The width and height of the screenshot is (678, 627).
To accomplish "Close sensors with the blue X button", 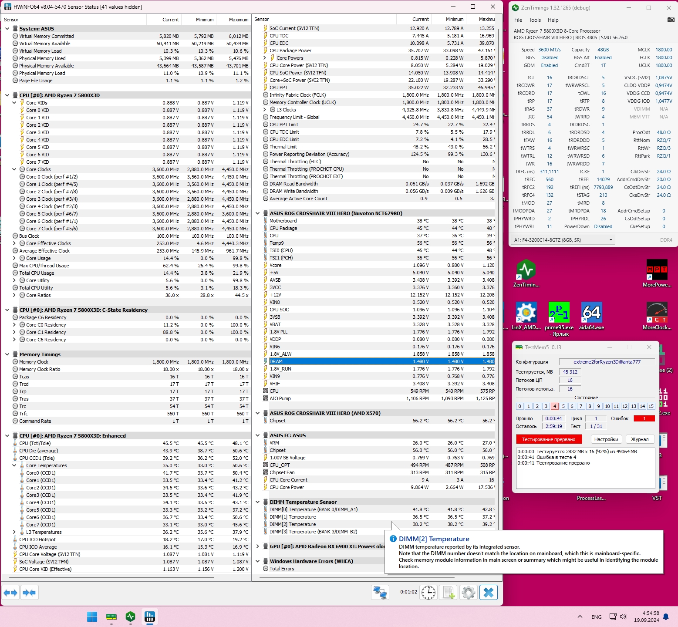I will (x=489, y=592).
